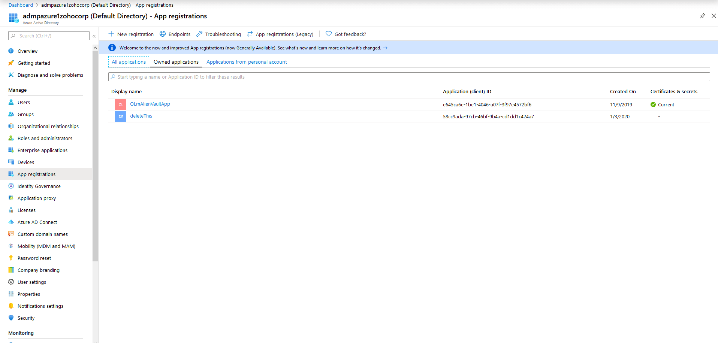Click the App registrations sidebar icon
718x343 pixels.
[x=11, y=174]
